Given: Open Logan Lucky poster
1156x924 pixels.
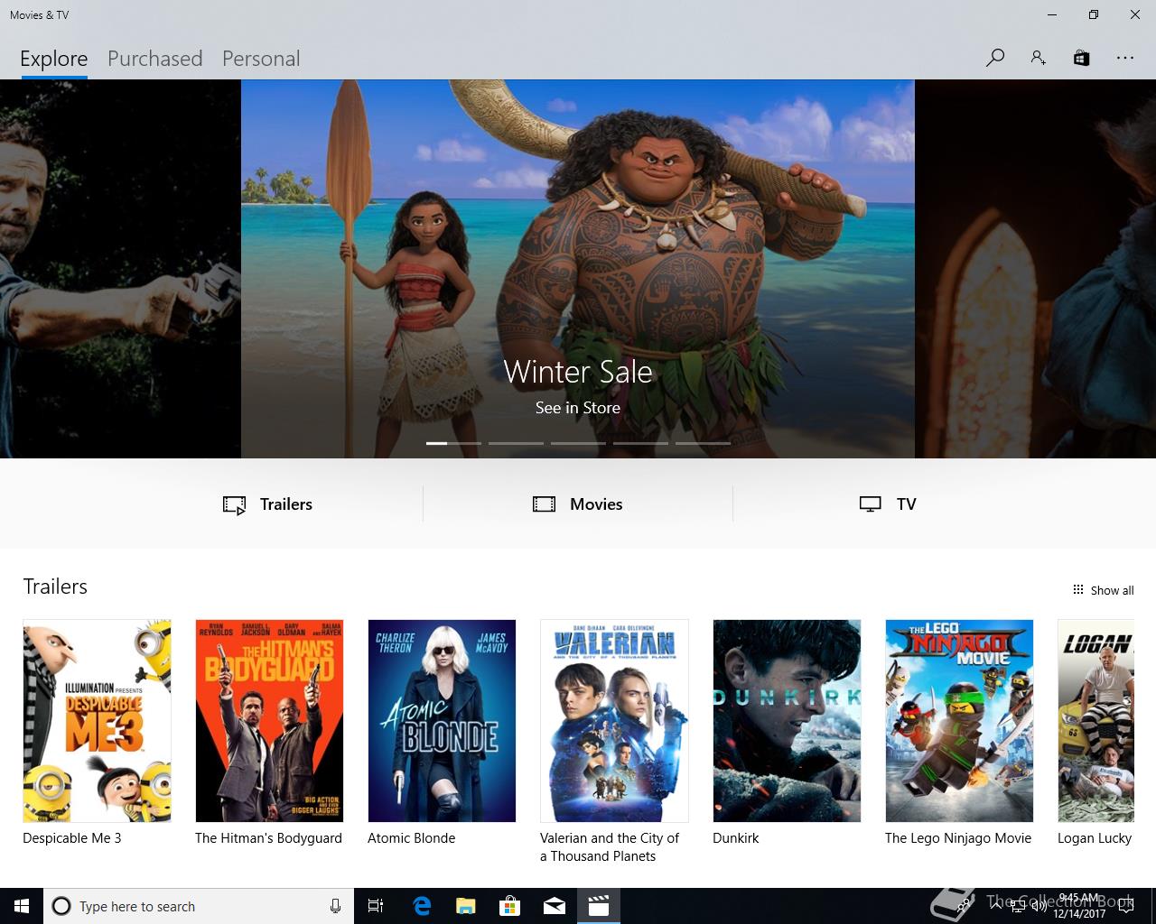Looking at the screenshot, I should [1095, 720].
